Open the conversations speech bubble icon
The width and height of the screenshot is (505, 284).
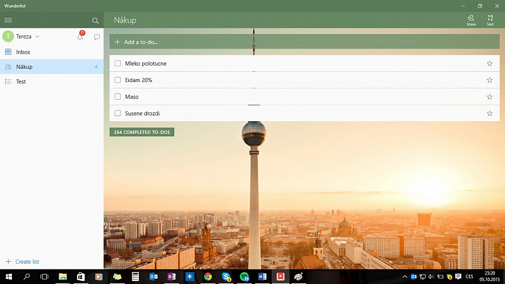pos(97,37)
